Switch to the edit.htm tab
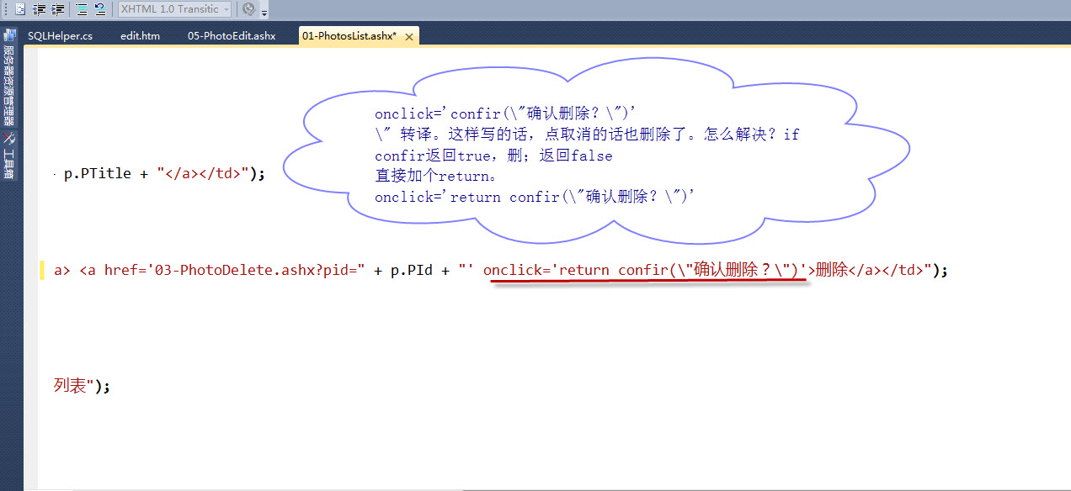Screen dimensions: 1071x491 click(x=140, y=36)
